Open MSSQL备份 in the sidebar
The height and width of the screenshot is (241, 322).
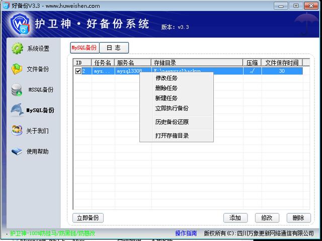pyautogui.click(x=41, y=89)
